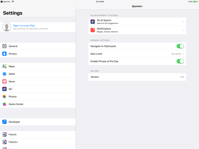Screen dimensions: 199x149
Task: Tap the 100% battery percentage
Action: click(x=190, y=2)
